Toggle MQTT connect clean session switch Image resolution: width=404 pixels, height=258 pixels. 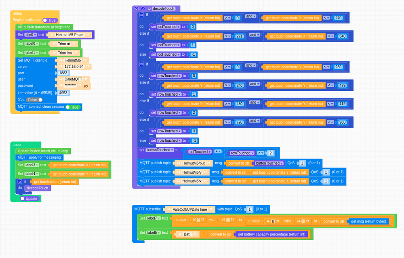click(73, 107)
